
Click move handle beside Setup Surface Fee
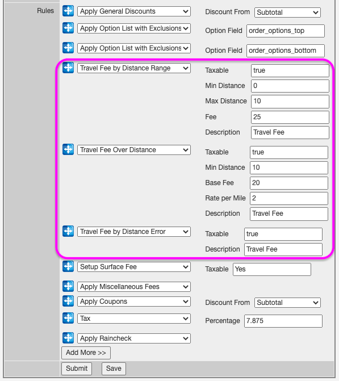coord(68,266)
